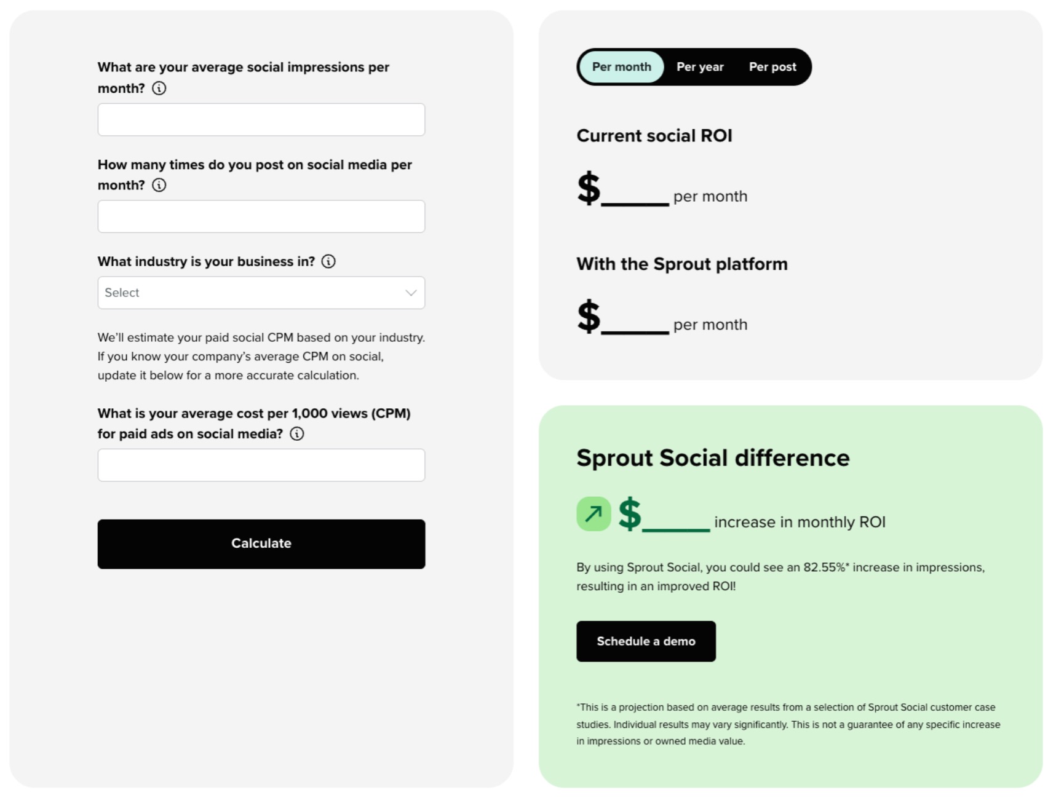Click the Schedule a demo button
Viewport: 1056px width, 798px height.
coord(645,641)
